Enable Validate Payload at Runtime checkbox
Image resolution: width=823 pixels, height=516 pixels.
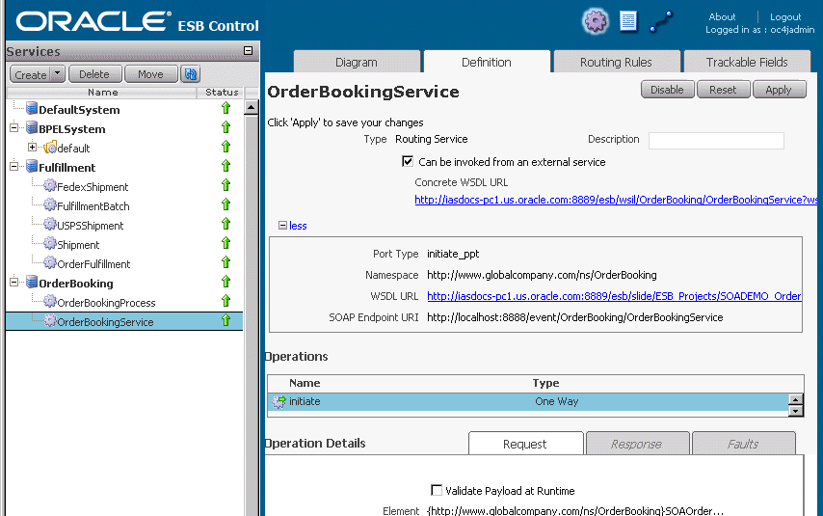pos(437,490)
